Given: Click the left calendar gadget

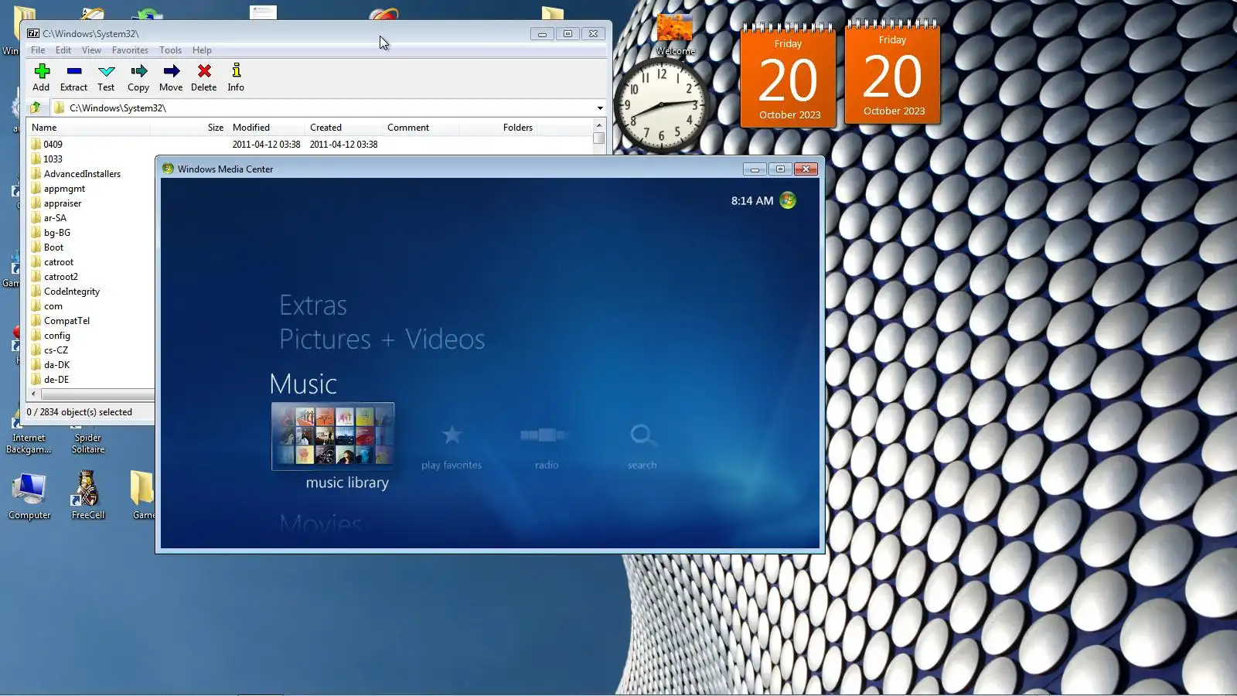Looking at the screenshot, I should (789, 76).
